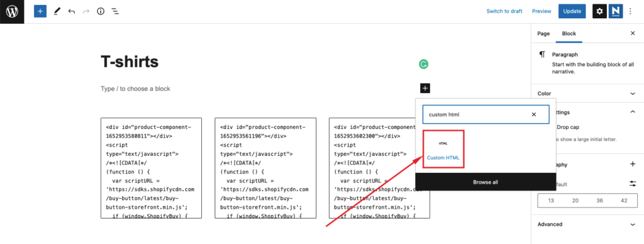
Task: Click the 'Type / to choose a block' placeholder
Action: coord(136,89)
